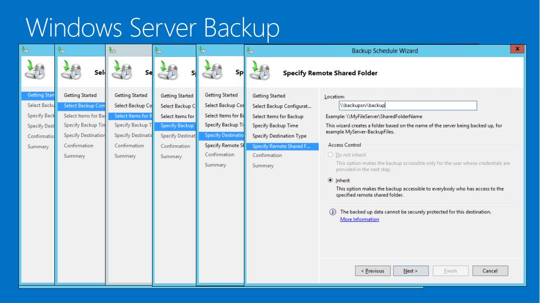The image size is (540, 303).
Task: Click the Specify Remote Shared Folder heading
Action: [330, 73]
